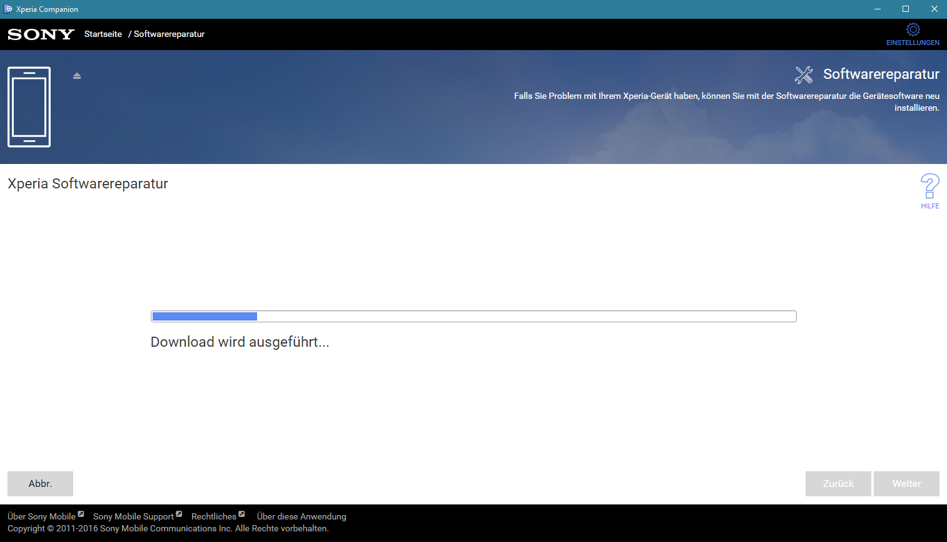Cancel the download with Abbr. button

40,484
